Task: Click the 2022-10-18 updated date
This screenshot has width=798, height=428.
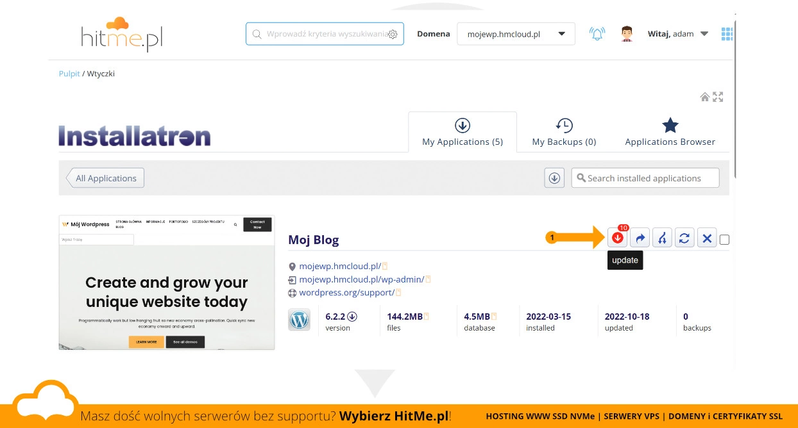Action: pos(627,317)
